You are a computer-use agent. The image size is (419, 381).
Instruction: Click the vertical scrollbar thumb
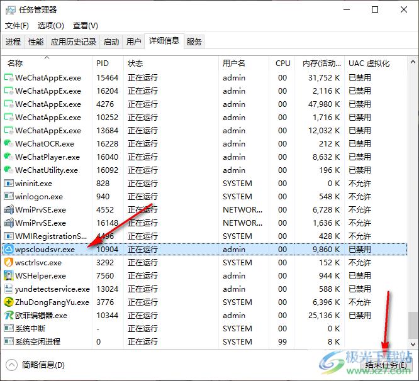pyautogui.click(x=413, y=325)
